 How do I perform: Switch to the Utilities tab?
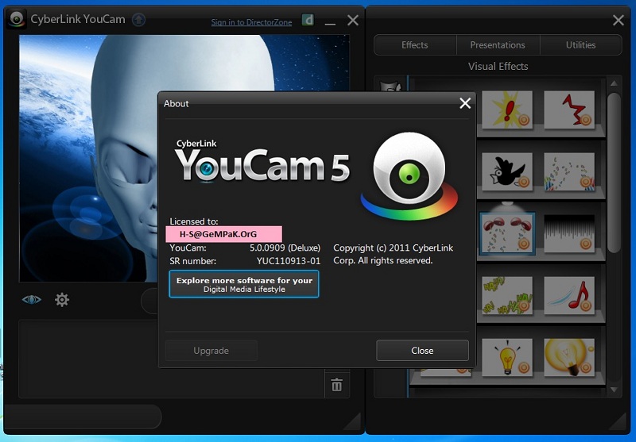pos(581,45)
